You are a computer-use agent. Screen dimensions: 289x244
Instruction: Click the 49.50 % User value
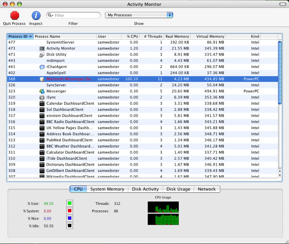[48, 203]
